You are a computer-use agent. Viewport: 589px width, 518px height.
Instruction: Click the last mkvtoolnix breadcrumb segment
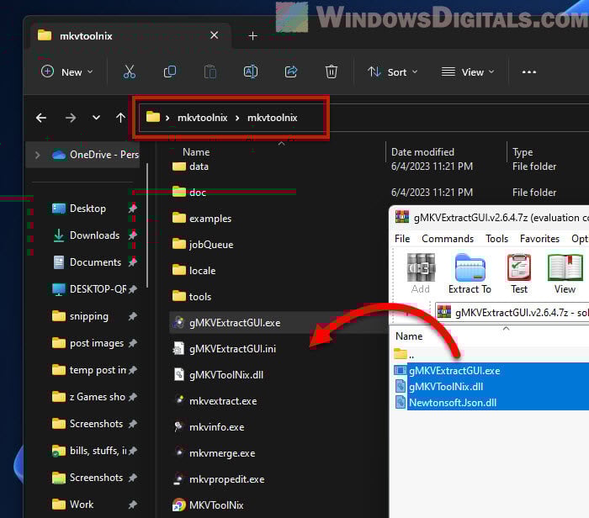[x=273, y=118]
